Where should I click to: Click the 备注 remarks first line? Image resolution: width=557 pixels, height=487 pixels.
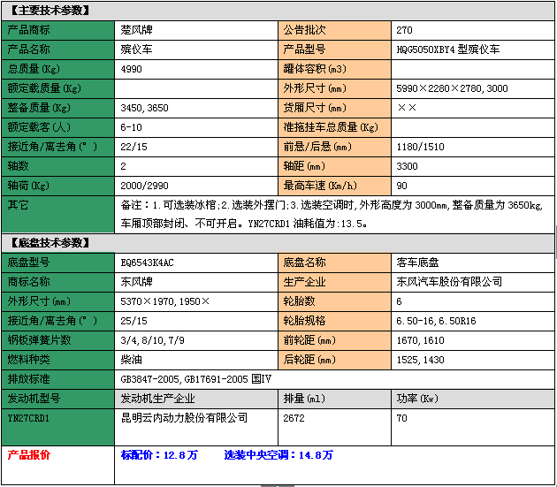tap(332, 205)
